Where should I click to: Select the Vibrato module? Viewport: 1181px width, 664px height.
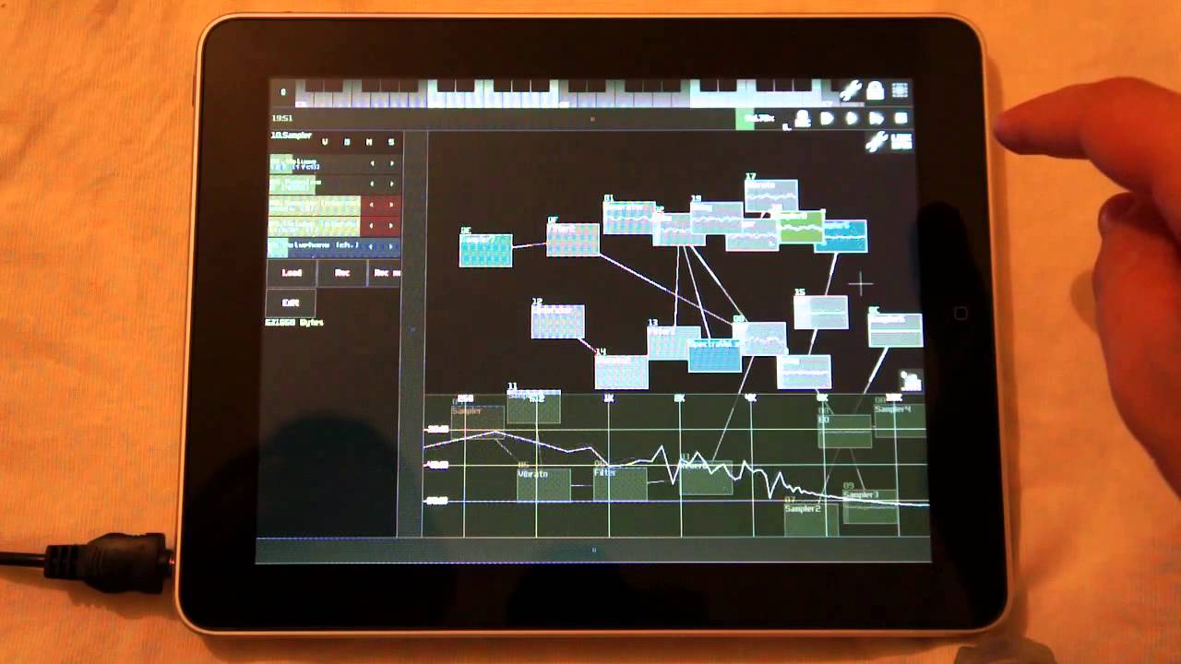pyautogui.click(x=543, y=483)
